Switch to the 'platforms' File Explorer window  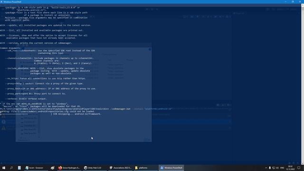pyautogui.click(x=146, y=168)
